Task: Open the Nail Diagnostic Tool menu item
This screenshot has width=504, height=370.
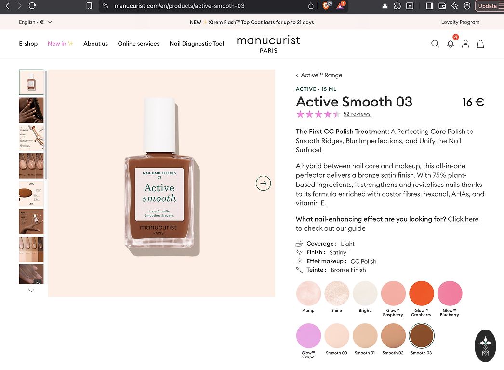Action: pyautogui.click(x=197, y=44)
